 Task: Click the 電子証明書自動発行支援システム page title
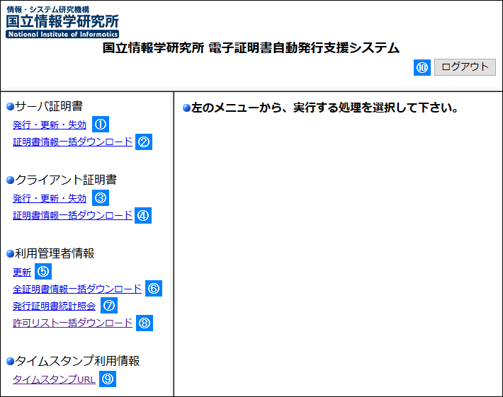(x=251, y=47)
